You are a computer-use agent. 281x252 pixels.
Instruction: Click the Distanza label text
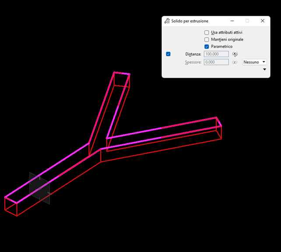tap(193, 54)
